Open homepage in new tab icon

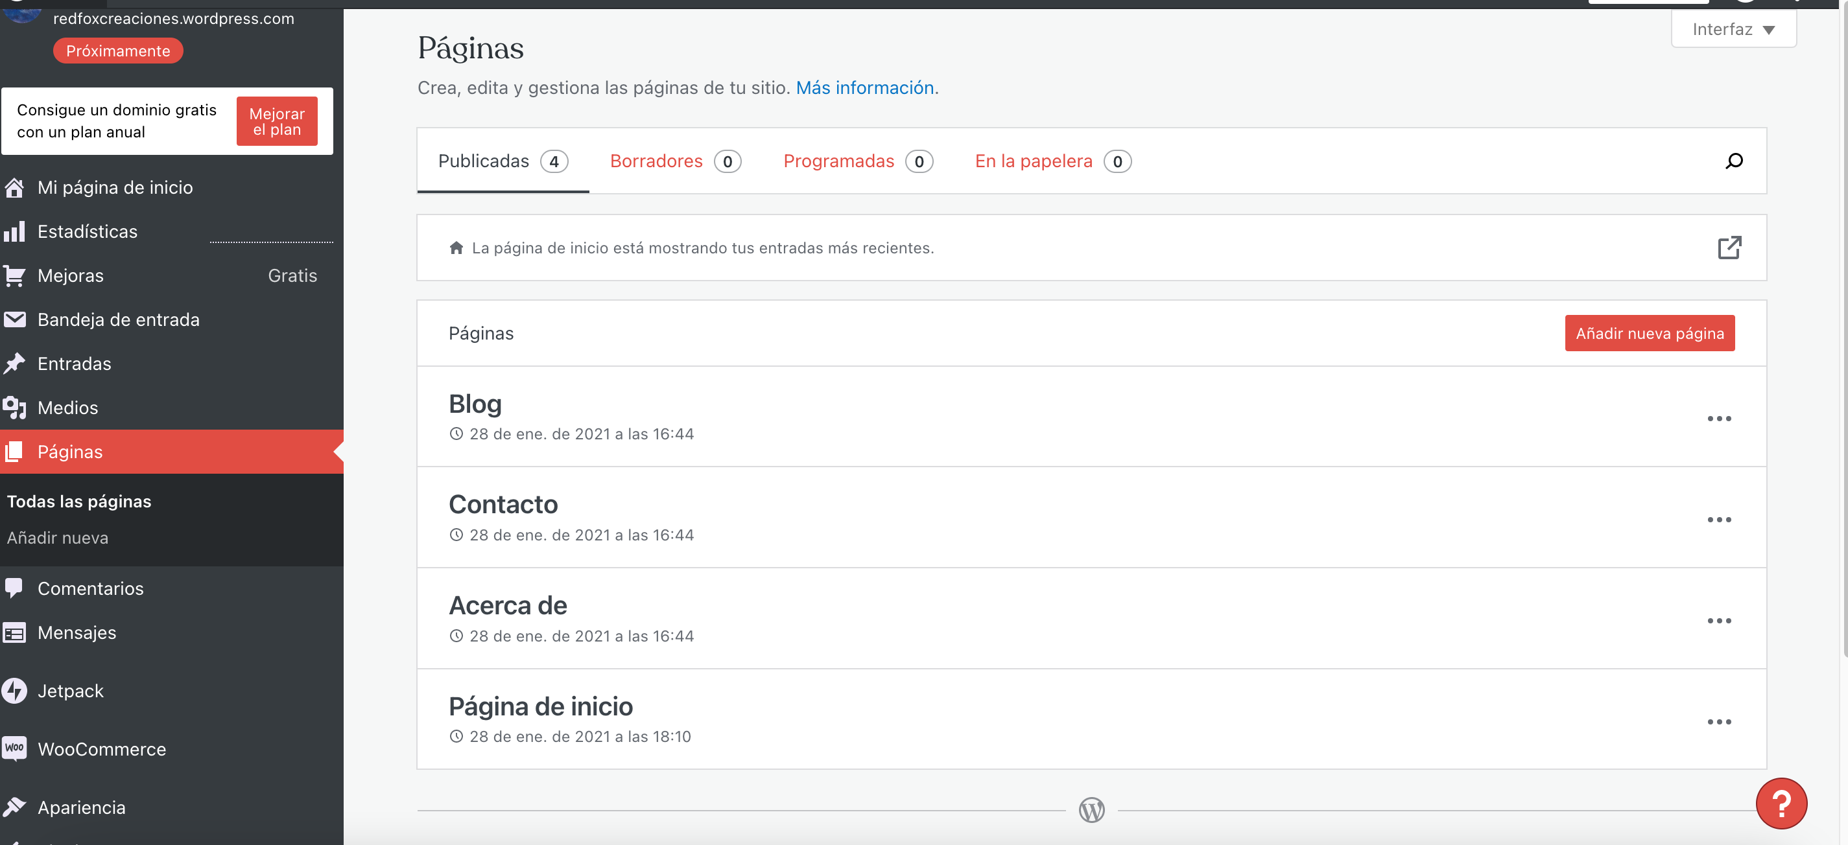pyautogui.click(x=1729, y=248)
